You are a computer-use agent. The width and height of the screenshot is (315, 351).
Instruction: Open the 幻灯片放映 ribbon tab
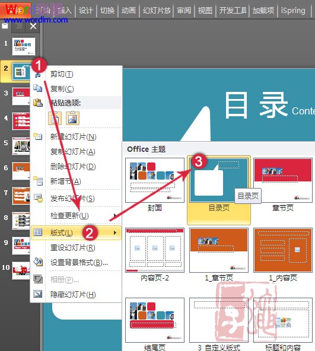tap(157, 10)
